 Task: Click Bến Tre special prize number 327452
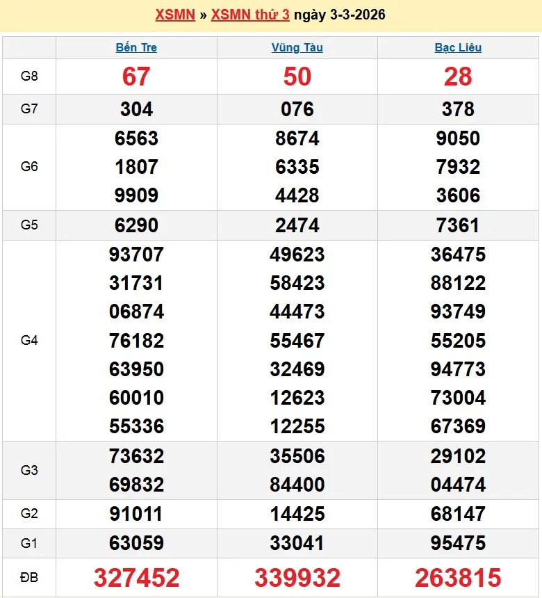[136, 577]
